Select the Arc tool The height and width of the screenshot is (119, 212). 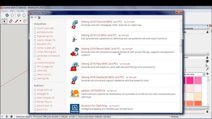point(25,21)
